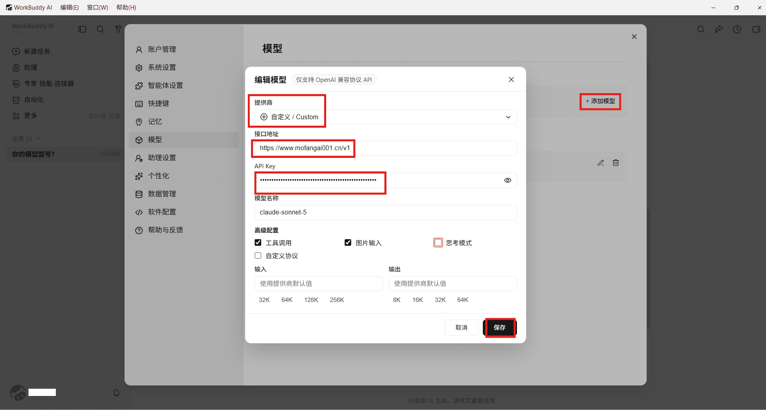
Task: Open 智能体设置 settings
Action: point(184,85)
